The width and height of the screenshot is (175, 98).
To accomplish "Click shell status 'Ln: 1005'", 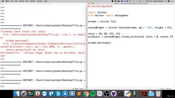I will pos(75,89).
